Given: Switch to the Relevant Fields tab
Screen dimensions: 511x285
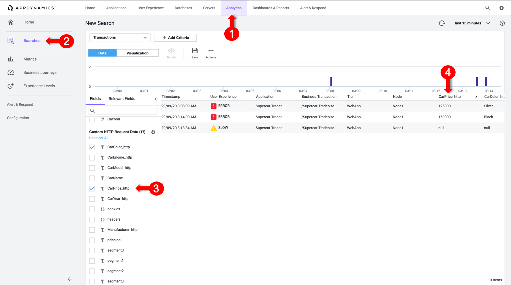Looking at the screenshot, I should [122, 99].
